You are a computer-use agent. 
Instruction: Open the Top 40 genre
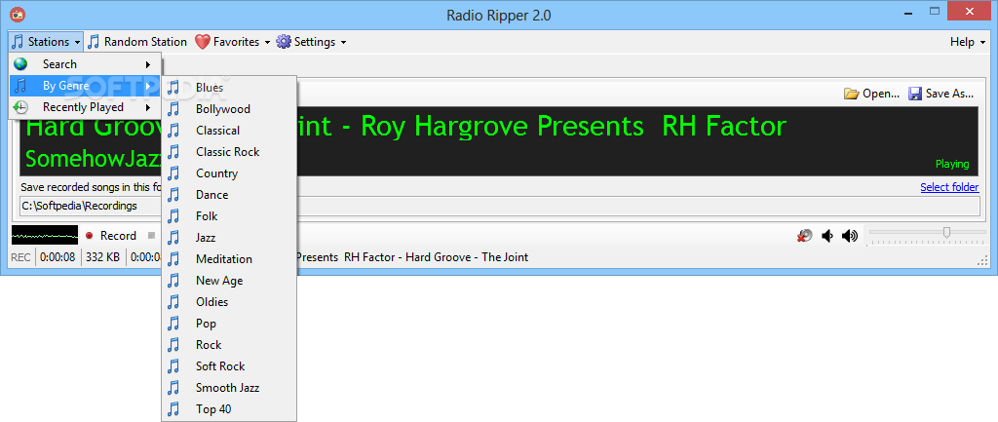[x=229, y=409]
